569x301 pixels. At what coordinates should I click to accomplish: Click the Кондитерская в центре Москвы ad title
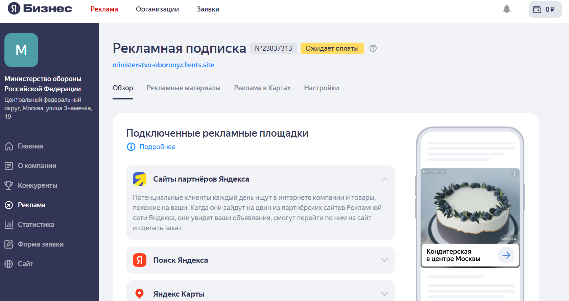point(453,255)
